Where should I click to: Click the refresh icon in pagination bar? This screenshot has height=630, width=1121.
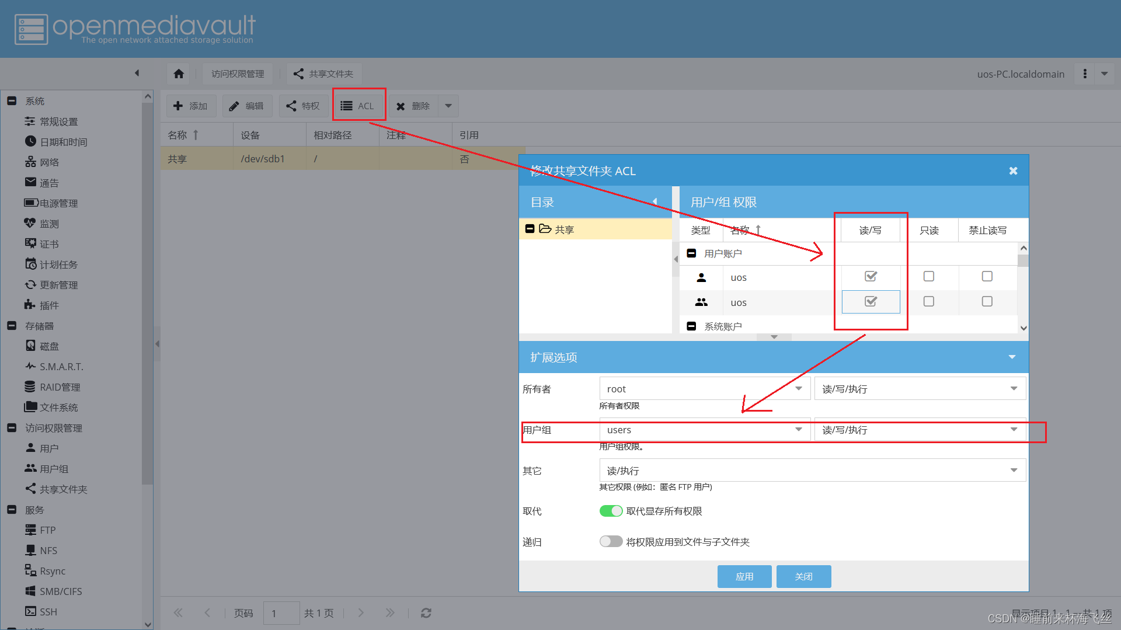tap(426, 613)
